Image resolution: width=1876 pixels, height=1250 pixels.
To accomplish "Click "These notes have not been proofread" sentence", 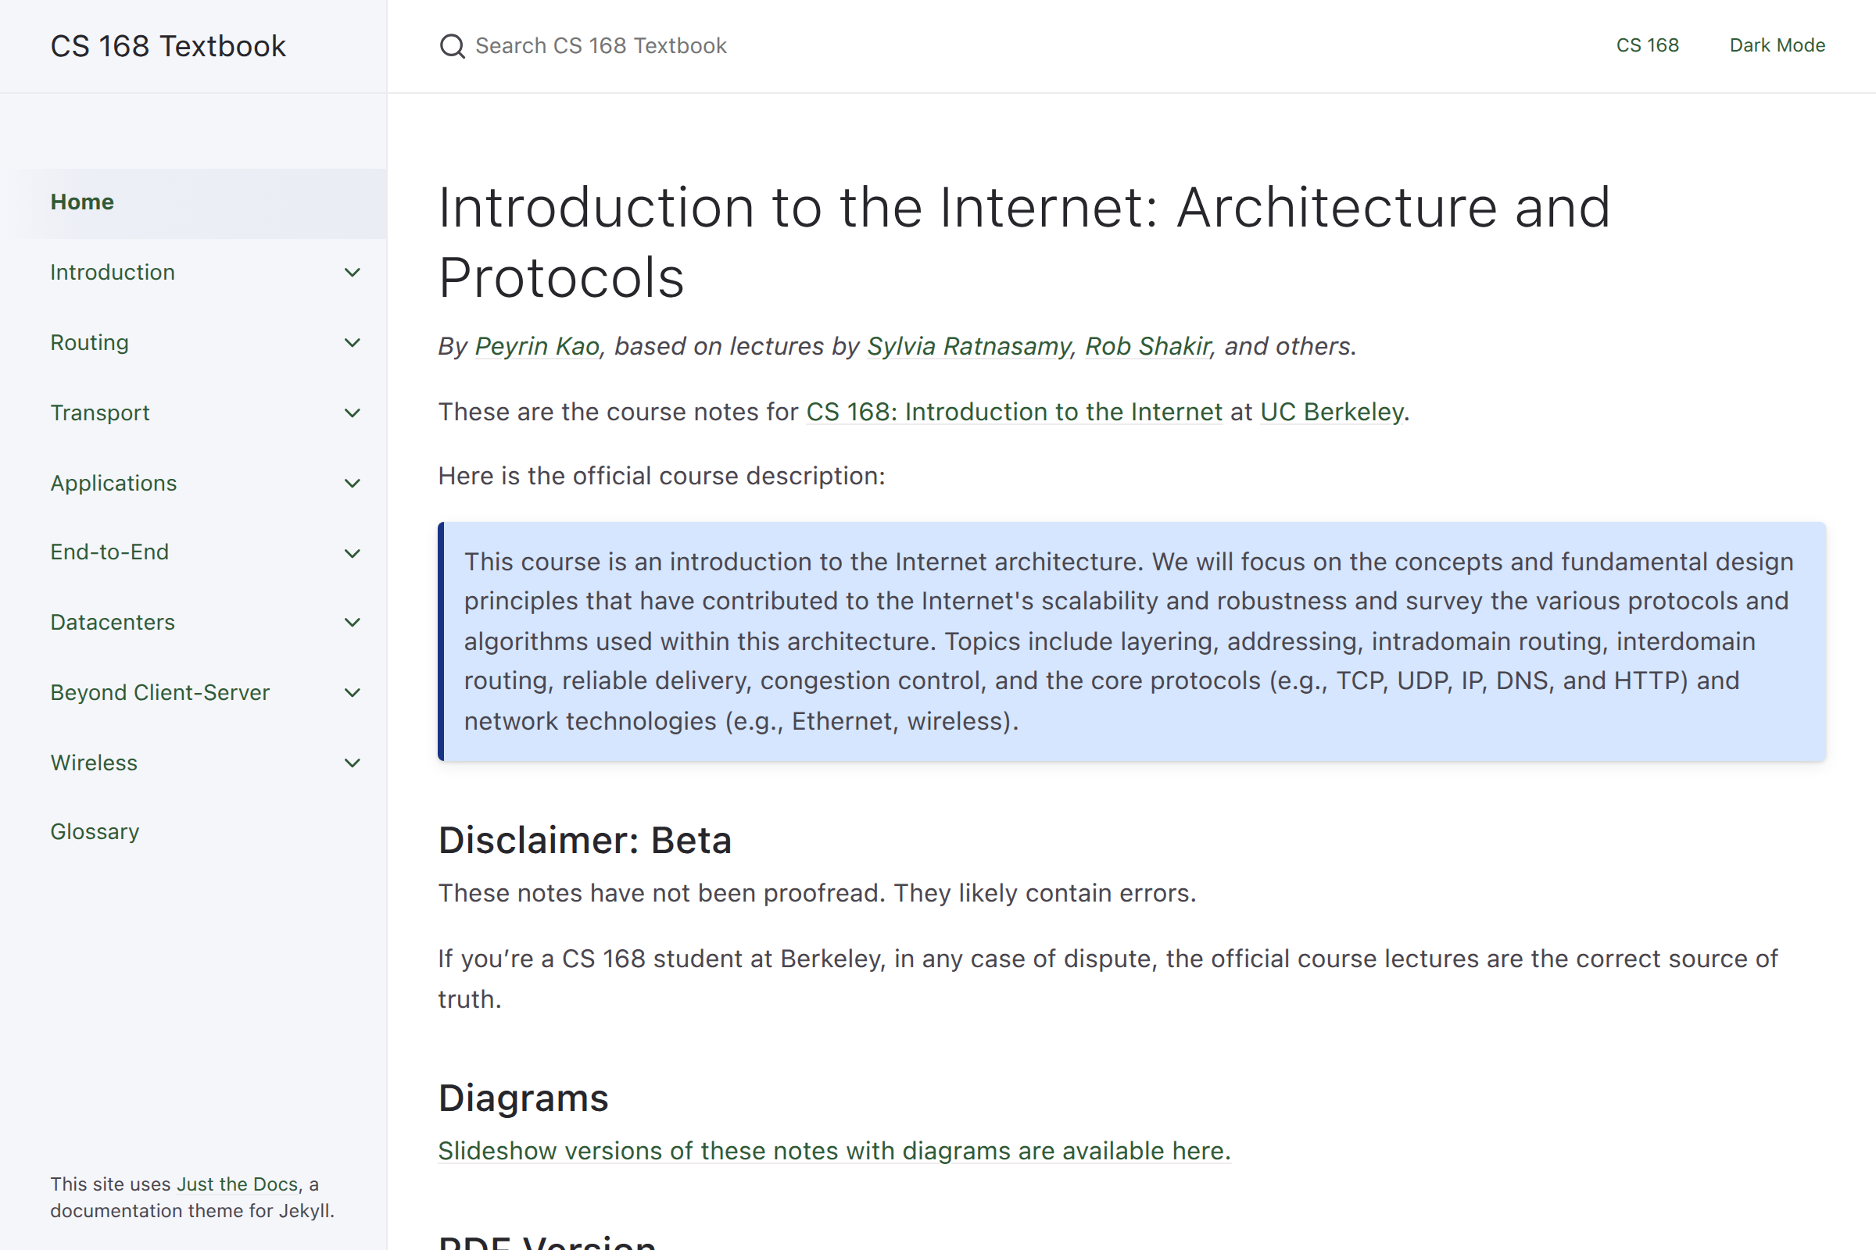I will [x=661, y=894].
